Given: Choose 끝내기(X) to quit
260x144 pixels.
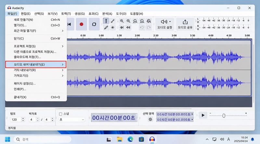Looking at the screenshot, I should [36, 97].
